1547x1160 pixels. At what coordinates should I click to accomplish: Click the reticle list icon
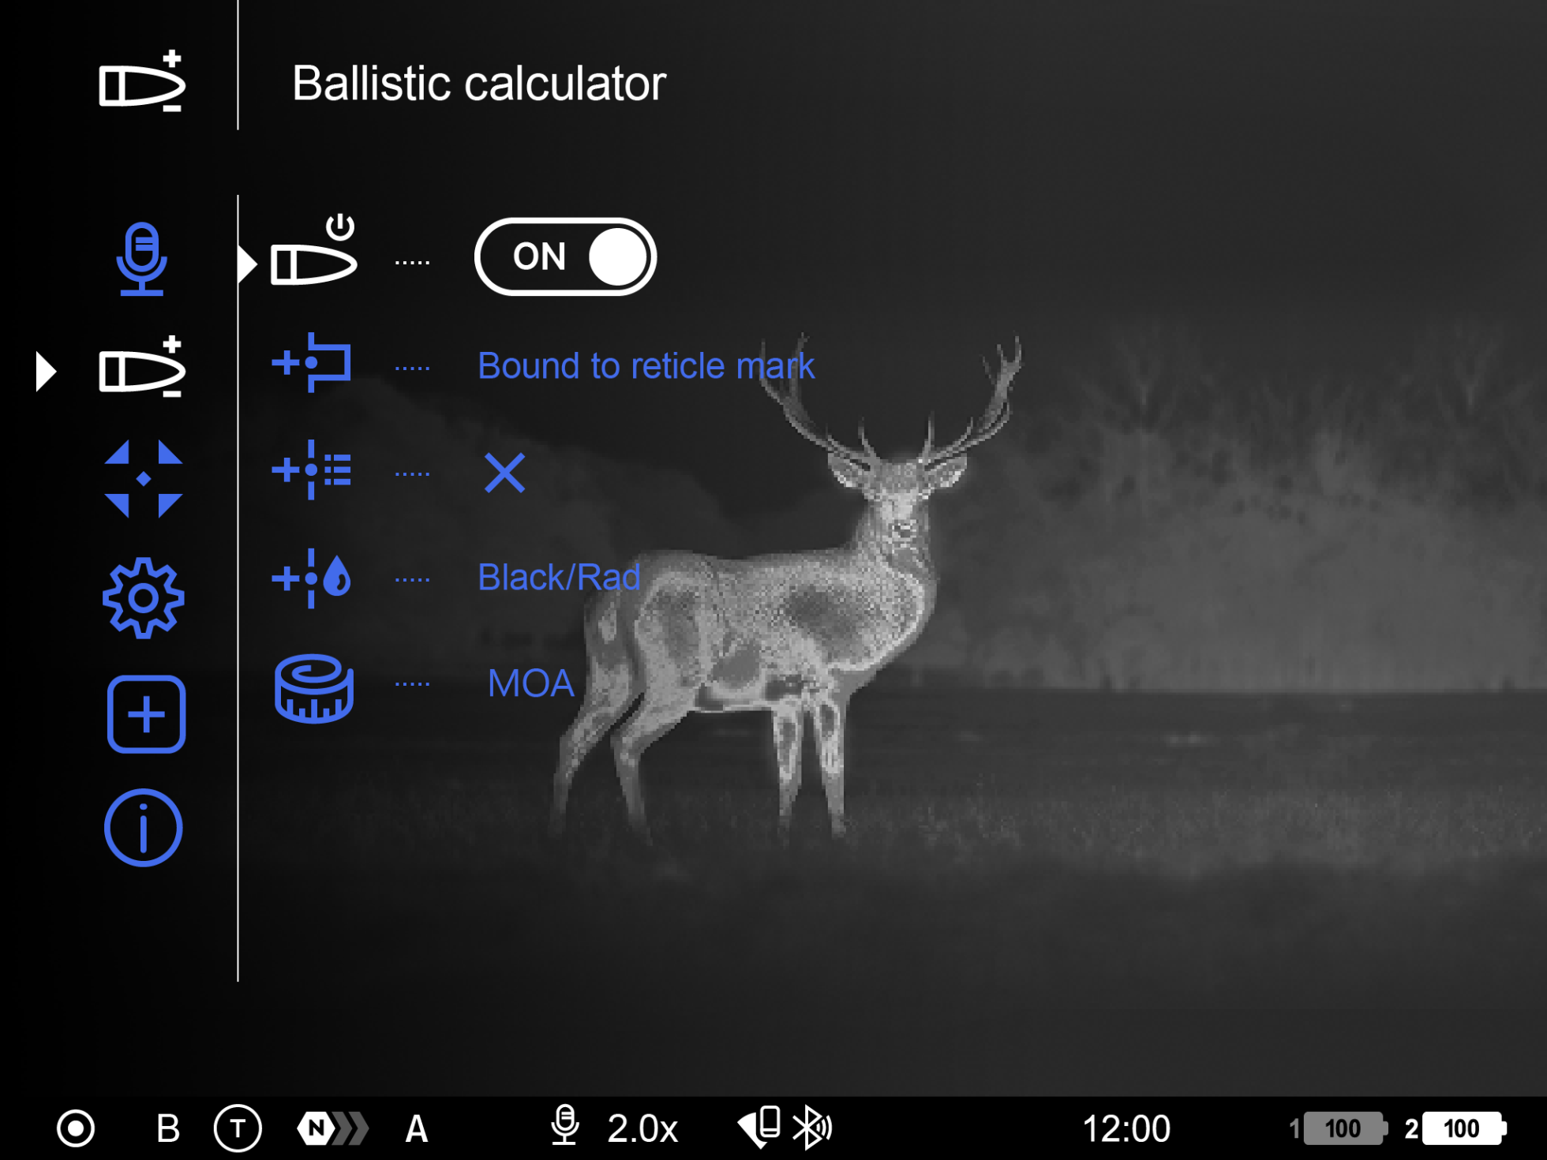click(x=312, y=471)
